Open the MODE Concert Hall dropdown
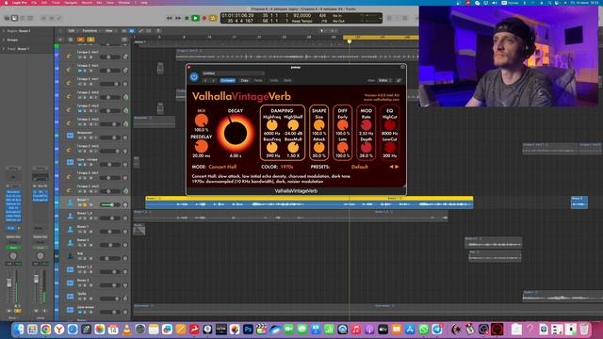 coord(222,167)
